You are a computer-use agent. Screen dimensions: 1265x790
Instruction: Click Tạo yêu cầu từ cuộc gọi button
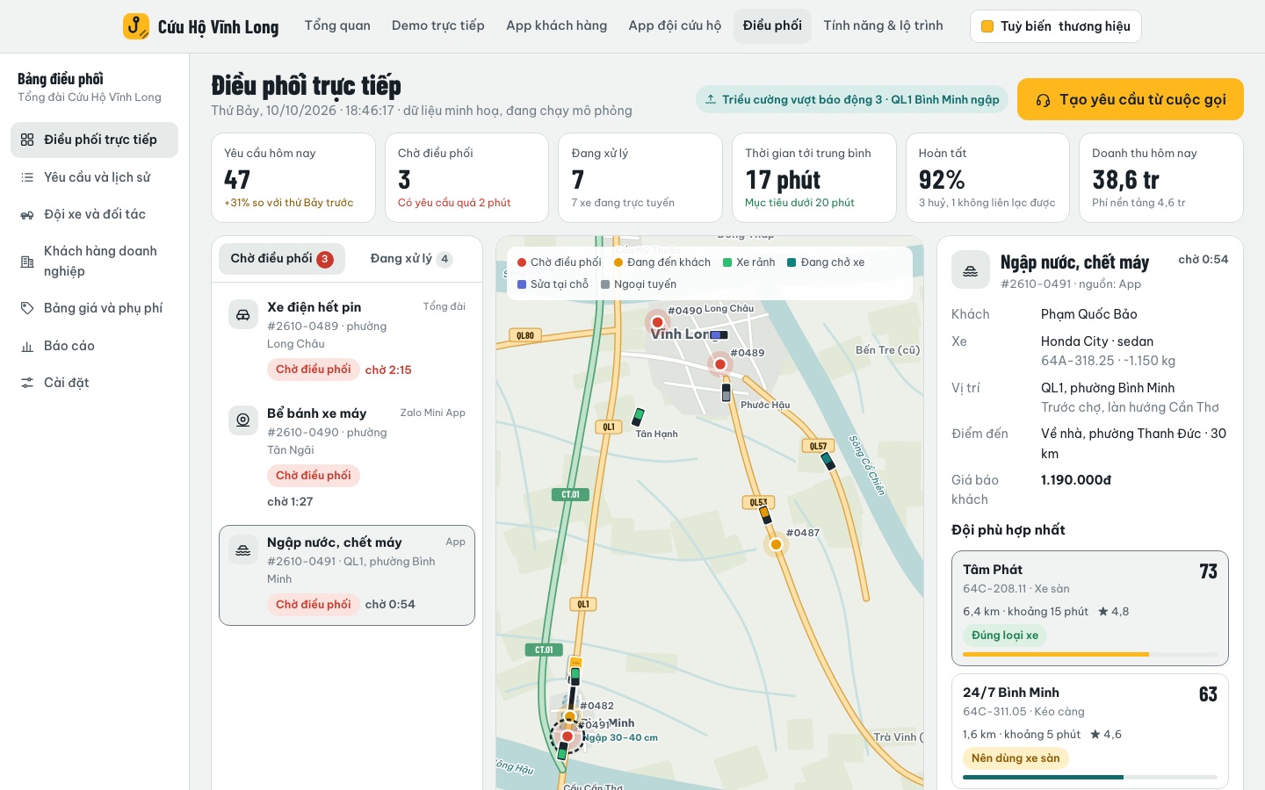(1131, 99)
